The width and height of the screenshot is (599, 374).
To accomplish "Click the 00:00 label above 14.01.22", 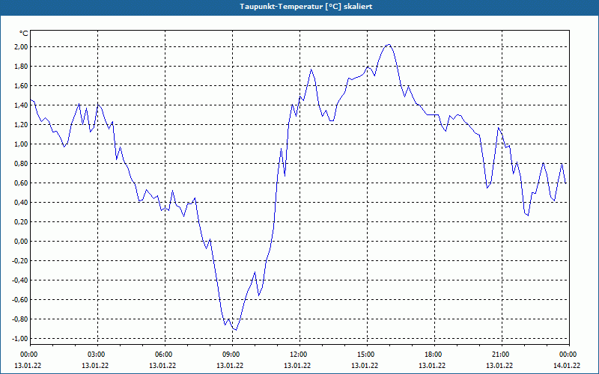I will (x=569, y=355).
